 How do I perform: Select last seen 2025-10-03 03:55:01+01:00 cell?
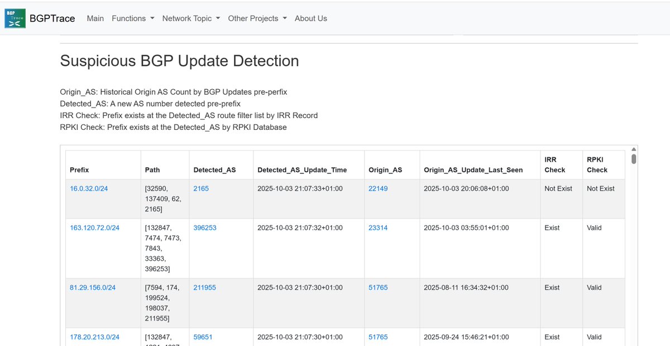(x=480, y=248)
